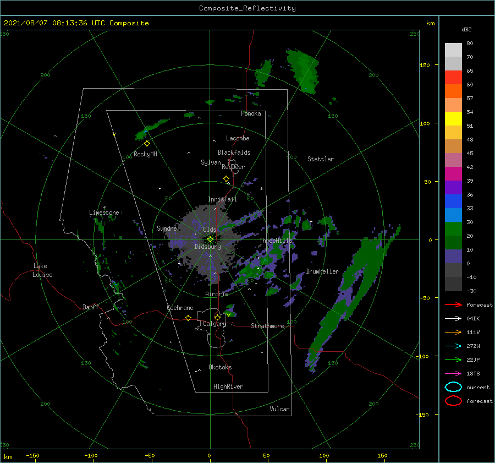Viewport: 495px width, 463px height.
Task: Click the Blackfalds city label
Action: [234, 152]
